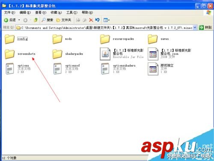Click the green Go (转到) button
The image size is (214, 161).
205,27
